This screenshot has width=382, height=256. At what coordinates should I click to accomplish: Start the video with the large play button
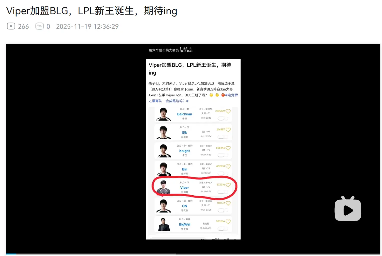[348, 209]
